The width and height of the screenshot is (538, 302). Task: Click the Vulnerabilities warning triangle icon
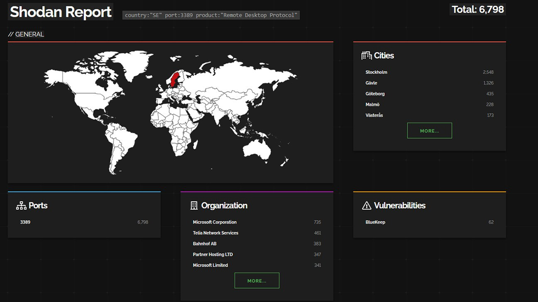pos(366,206)
